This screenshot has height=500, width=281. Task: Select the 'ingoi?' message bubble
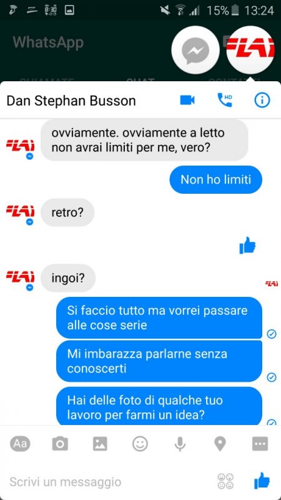tap(68, 278)
